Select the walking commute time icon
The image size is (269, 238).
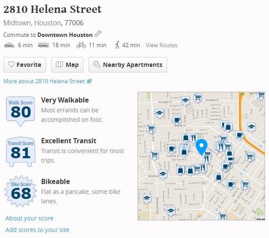pyautogui.click(x=117, y=45)
